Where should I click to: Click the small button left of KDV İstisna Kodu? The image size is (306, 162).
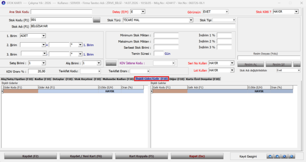[111, 63]
